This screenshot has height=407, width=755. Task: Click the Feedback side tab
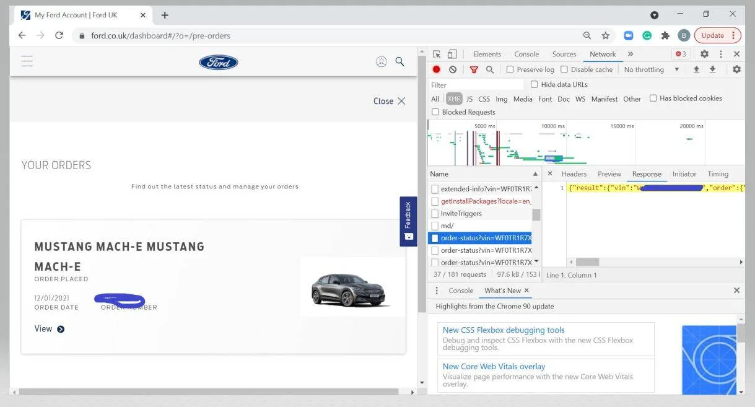click(408, 221)
